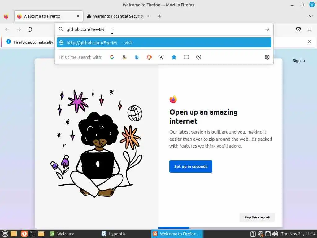Image resolution: width=317 pixels, height=238 pixels.
Task: Open Firefox launcher in taskbar
Action: (24, 234)
